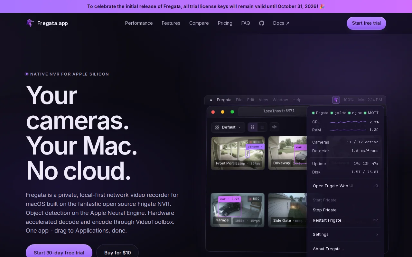Click the 100% battery indicator text

(349, 100)
